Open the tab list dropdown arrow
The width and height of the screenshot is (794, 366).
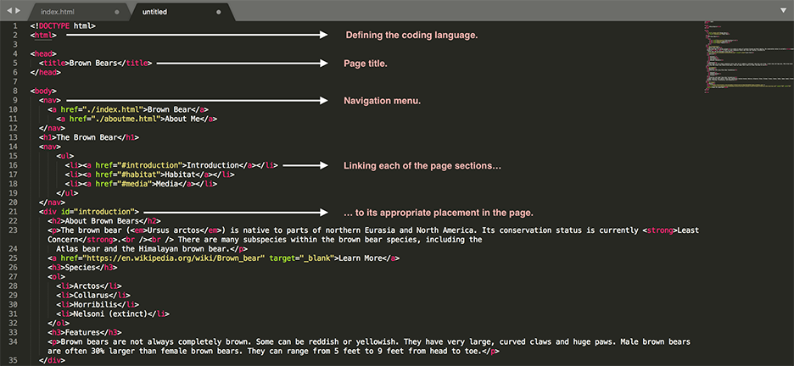click(784, 10)
